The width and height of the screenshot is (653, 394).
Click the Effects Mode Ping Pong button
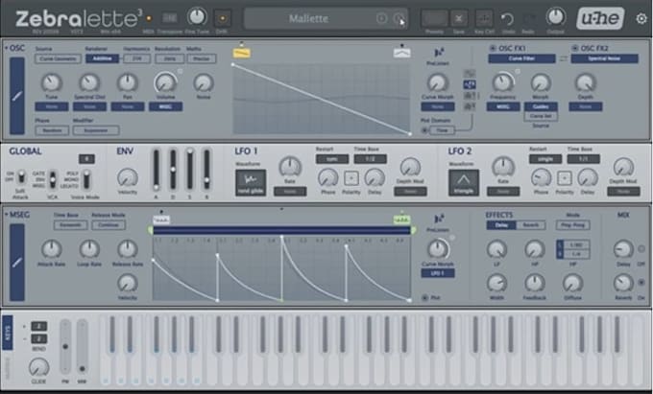point(572,225)
